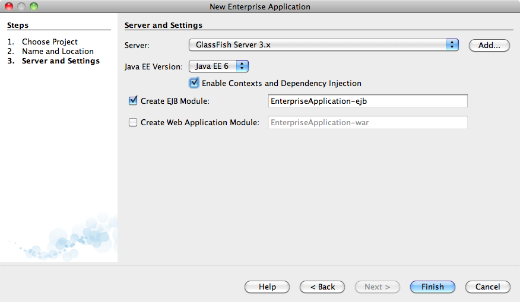Image resolution: width=520 pixels, height=302 pixels.
Task: Disable Contexts and Dependency Injection checkbox
Action: pos(194,83)
